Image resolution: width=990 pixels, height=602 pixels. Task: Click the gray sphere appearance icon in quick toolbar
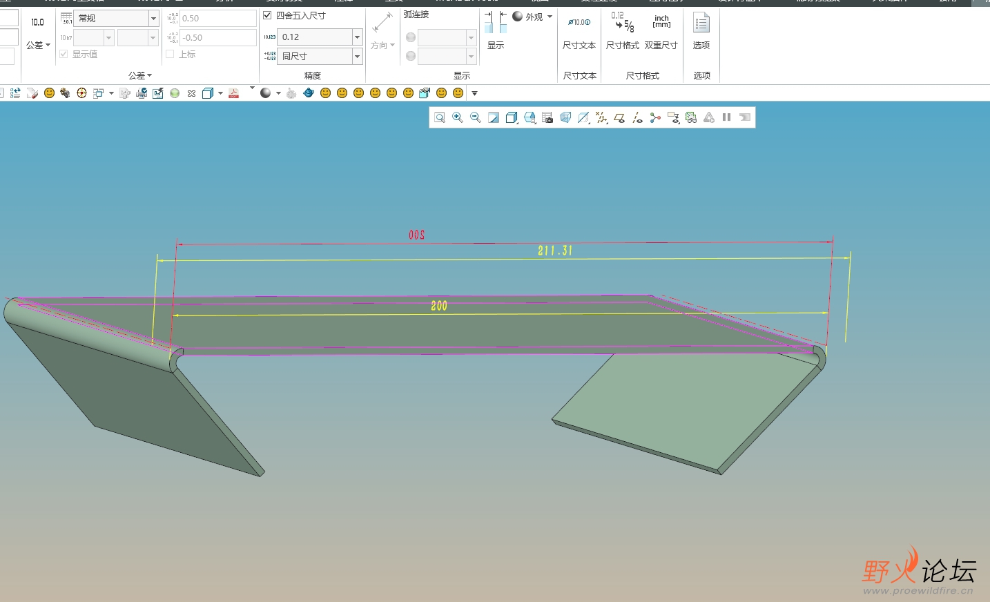click(265, 93)
